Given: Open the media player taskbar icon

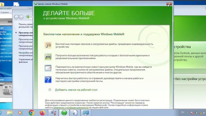Looking at the screenshot, I should click(x=20, y=113).
